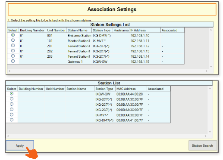The width and height of the screenshot is (223, 160).
Task: Click Station Name header in Station List
Action: coord(80,89)
